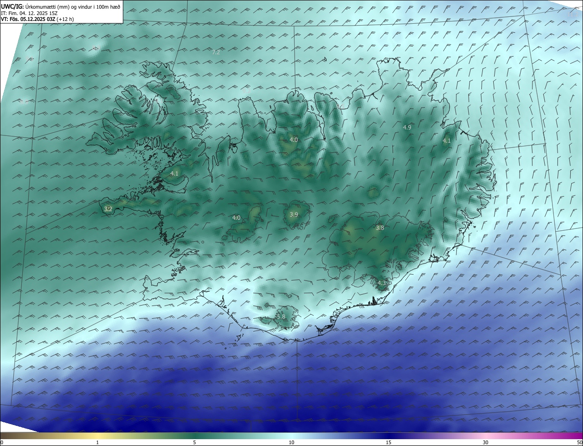The height and width of the screenshot is (446, 583).
Task: Click the legend tick label 10
Action: click(291, 442)
